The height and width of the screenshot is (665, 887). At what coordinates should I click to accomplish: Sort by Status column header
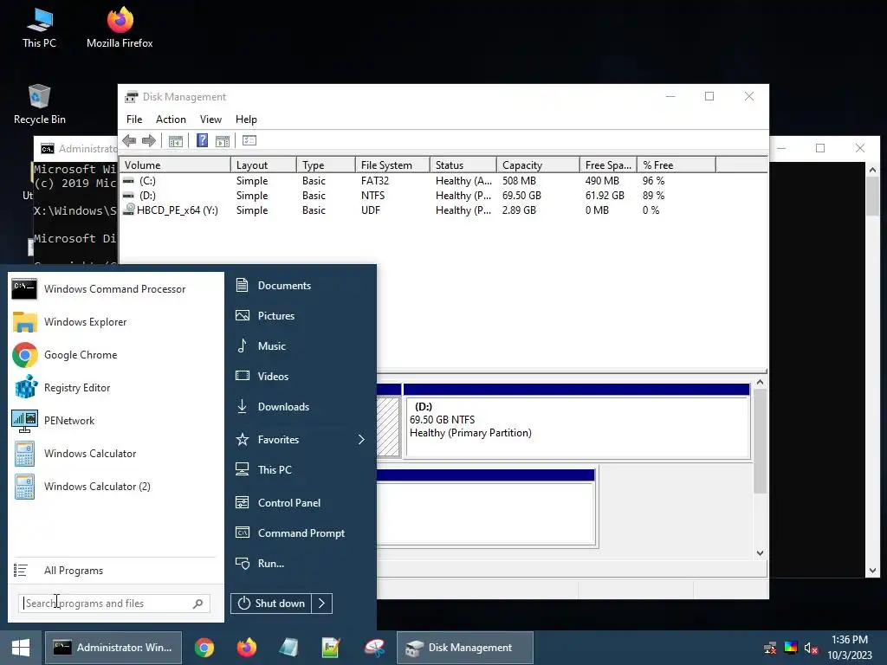[x=463, y=165]
